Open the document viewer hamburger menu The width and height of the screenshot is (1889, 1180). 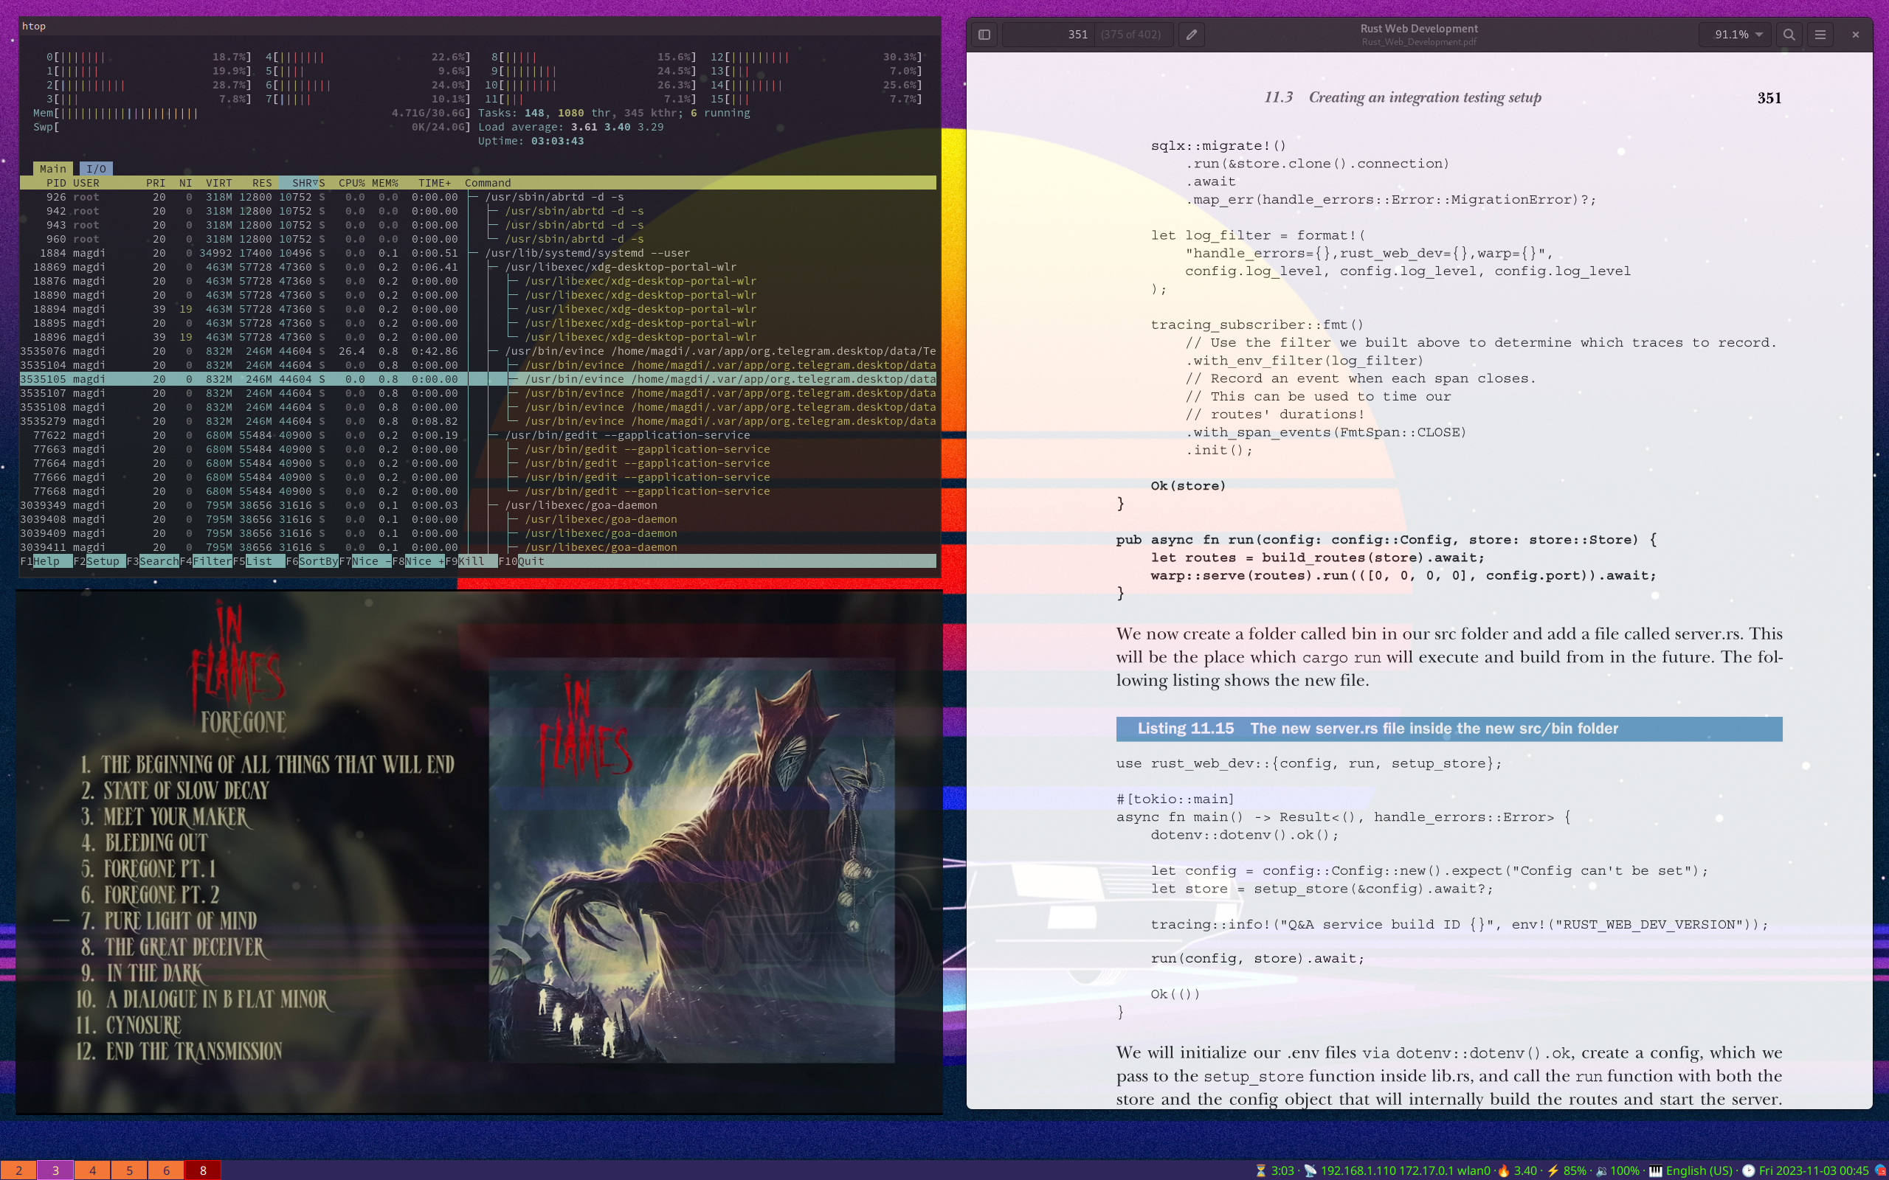(1820, 35)
